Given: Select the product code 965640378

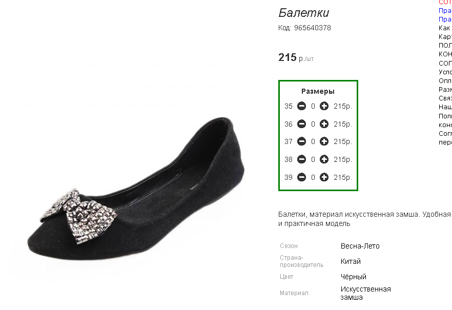Looking at the screenshot, I should [x=313, y=28].
